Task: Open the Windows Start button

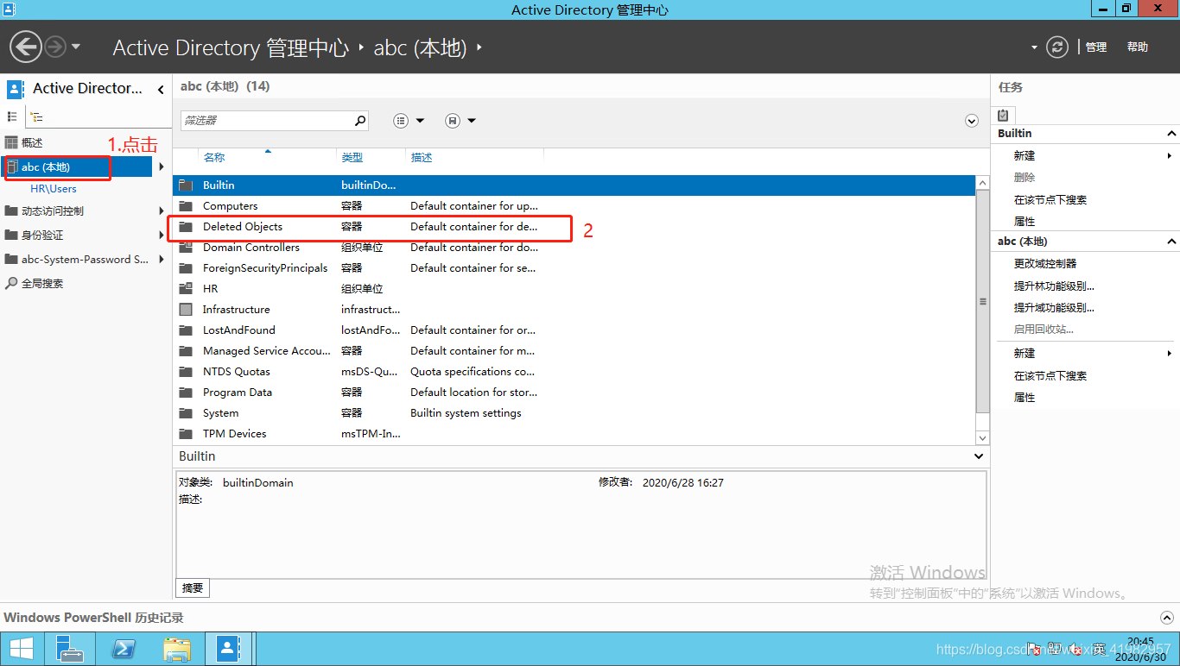Action: pos(22,649)
